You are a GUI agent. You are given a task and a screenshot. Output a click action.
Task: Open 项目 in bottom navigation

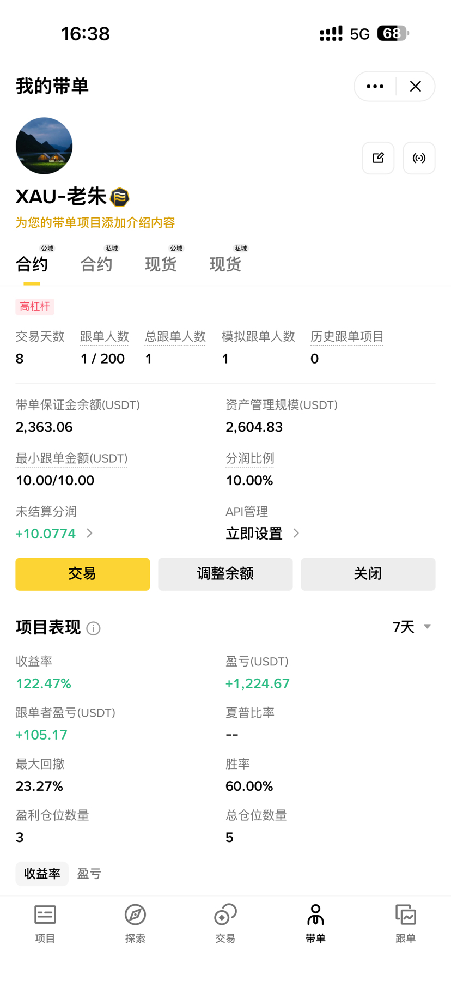click(45, 923)
